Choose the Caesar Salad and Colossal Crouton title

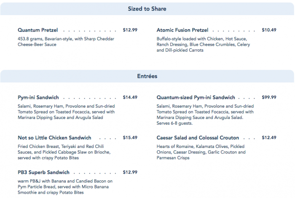click(x=198, y=138)
